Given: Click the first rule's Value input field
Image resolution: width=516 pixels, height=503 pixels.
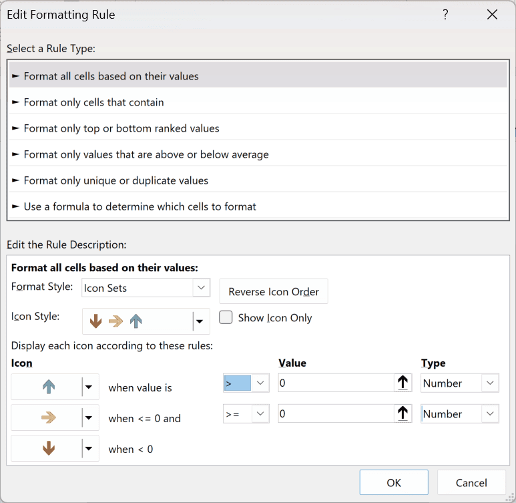Looking at the screenshot, I should click(336, 383).
